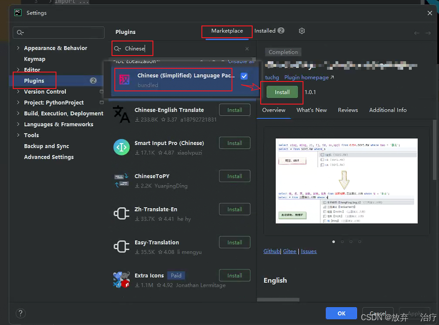Go back with the left arrow icon

(x=416, y=33)
